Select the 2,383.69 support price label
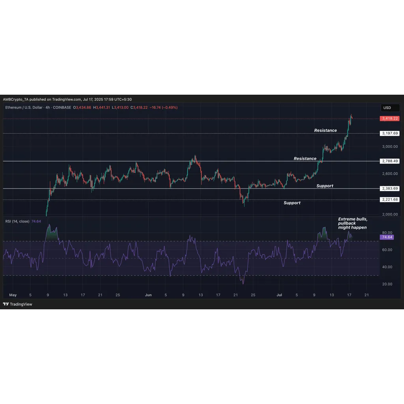Image resolution: width=404 pixels, height=404 pixels. click(389, 189)
